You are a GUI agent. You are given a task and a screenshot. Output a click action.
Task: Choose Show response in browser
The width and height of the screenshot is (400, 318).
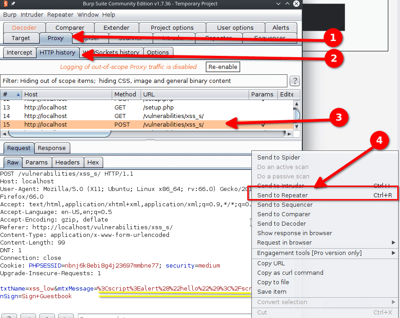coord(325,233)
